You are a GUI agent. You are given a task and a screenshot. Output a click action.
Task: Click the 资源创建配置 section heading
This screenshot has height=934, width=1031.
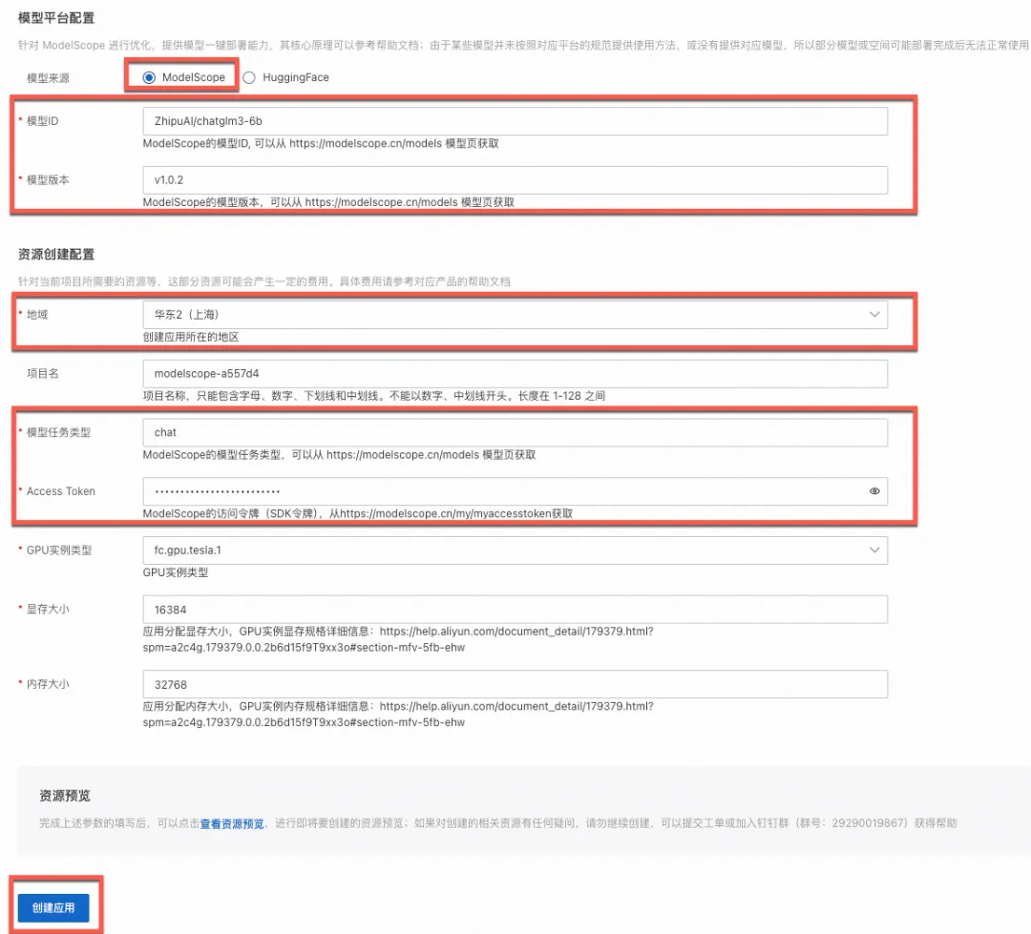[x=56, y=255]
